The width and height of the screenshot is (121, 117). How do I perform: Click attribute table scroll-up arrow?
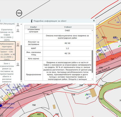[x=92, y=30]
